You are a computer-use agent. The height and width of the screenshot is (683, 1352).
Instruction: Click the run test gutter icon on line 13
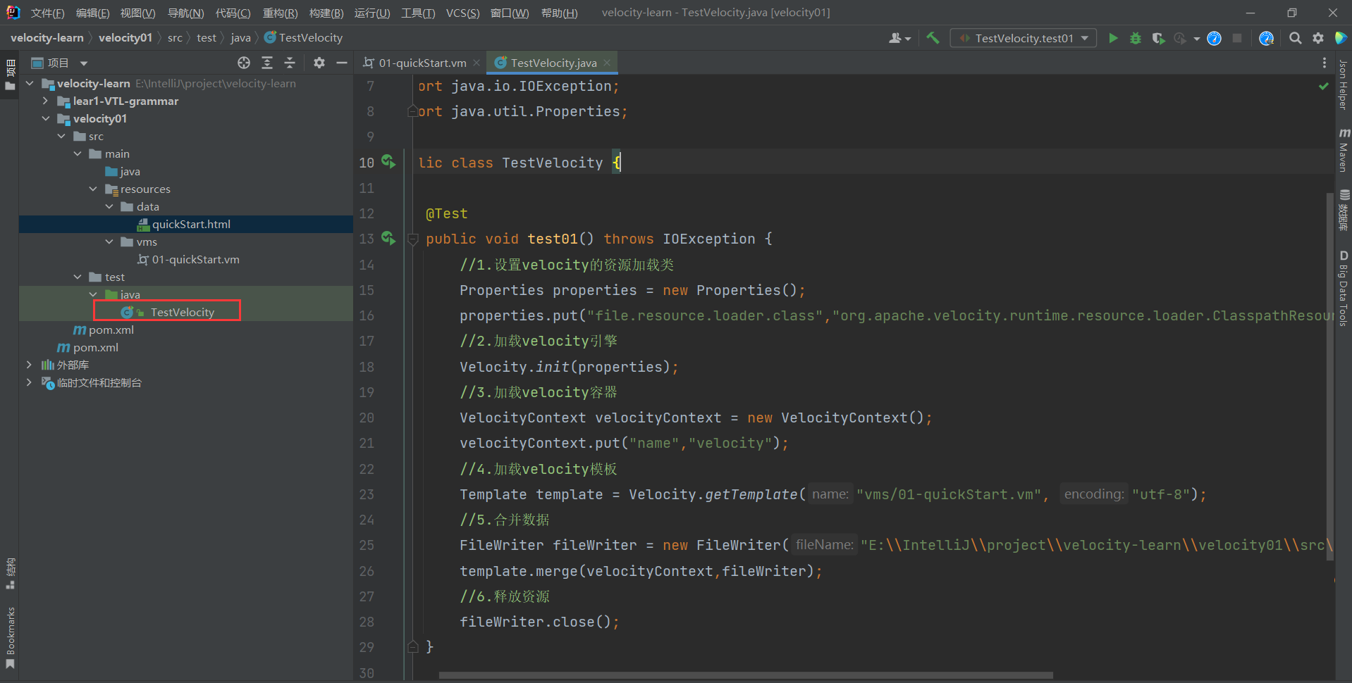[388, 238]
